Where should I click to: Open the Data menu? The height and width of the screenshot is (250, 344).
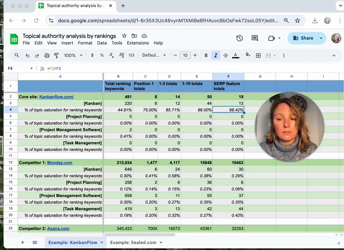[x=102, y=43]
